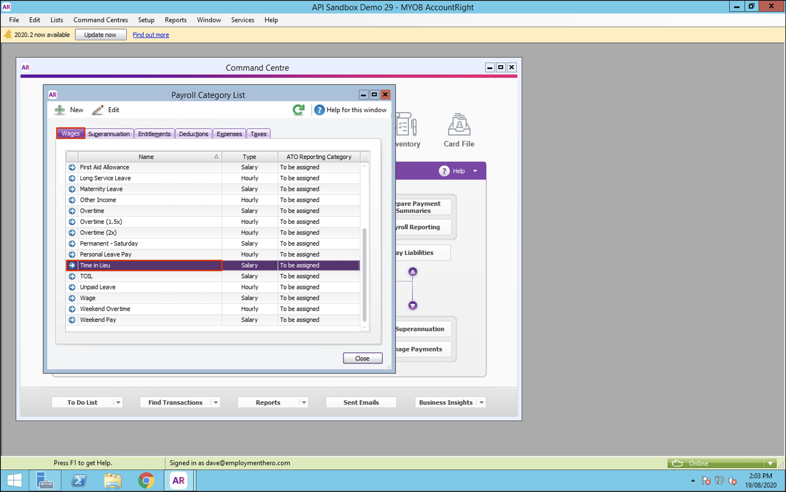Sort list by Name column header
The image size is (786, 492).
click(146, 157)
